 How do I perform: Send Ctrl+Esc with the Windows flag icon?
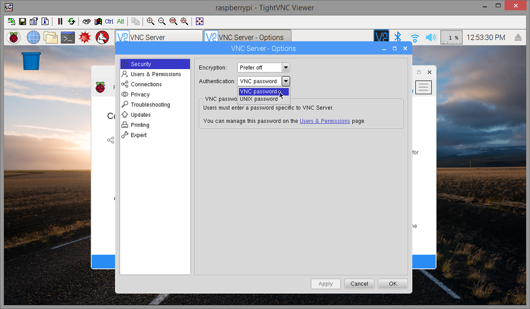pyautogui.click(x=98, y=21)
